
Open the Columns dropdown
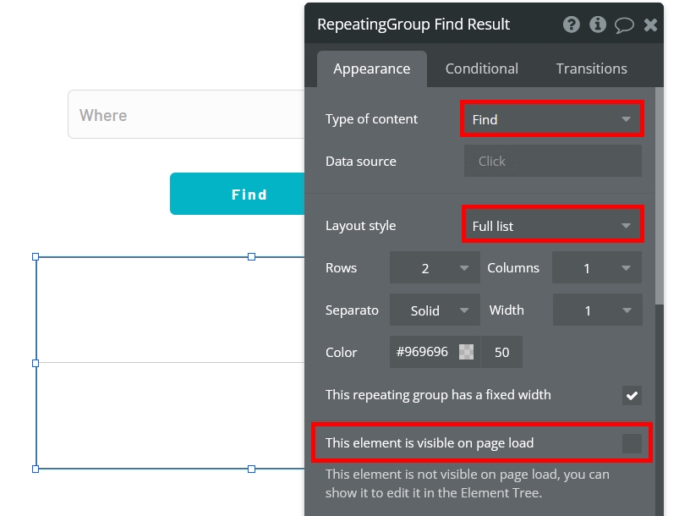click(597, 268)
